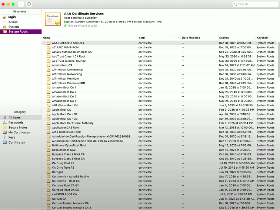280x210 pixels.
Task: Select the AAA Certificate Services row
Action: tap(160, 43)
